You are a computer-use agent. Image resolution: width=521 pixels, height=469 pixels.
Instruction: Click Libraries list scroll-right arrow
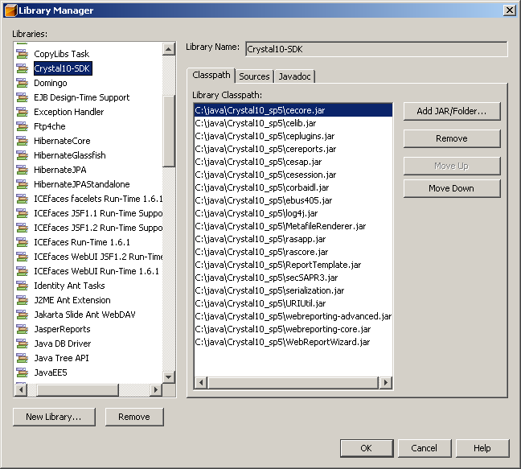[x=155, y=389]
